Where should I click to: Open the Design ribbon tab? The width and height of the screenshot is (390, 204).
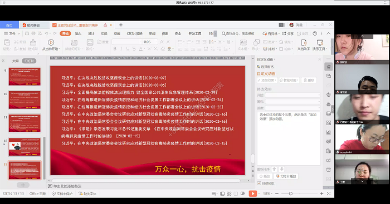(91, 33)
